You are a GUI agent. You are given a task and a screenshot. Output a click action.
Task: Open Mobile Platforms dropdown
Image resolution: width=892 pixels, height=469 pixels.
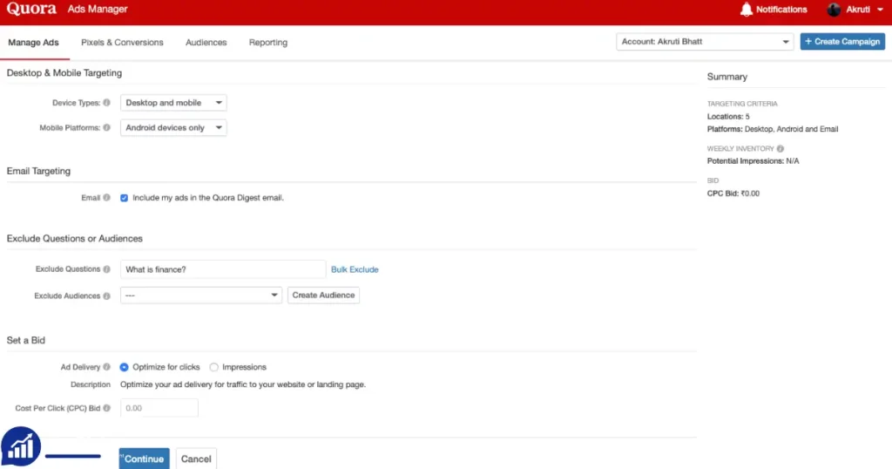[173, 127]
